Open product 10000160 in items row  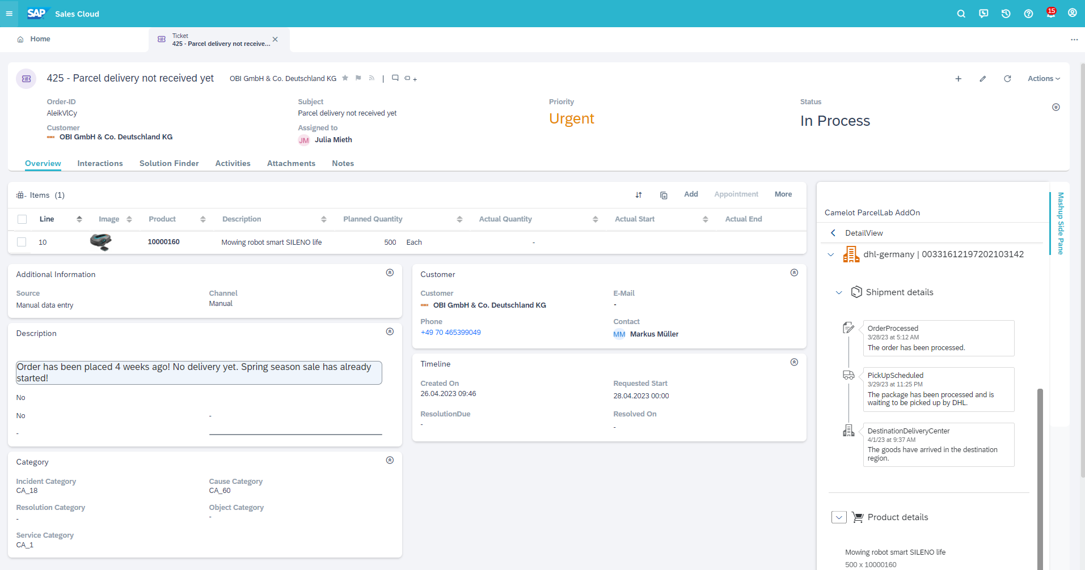[163, 242]
